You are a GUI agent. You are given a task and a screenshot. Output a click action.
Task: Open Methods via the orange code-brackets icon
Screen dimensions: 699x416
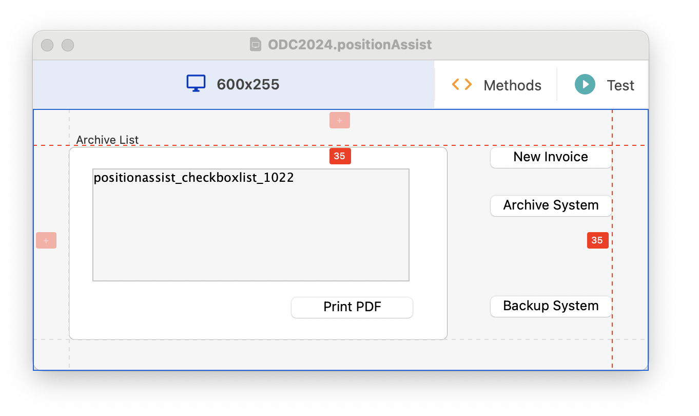tap(462, 84)
